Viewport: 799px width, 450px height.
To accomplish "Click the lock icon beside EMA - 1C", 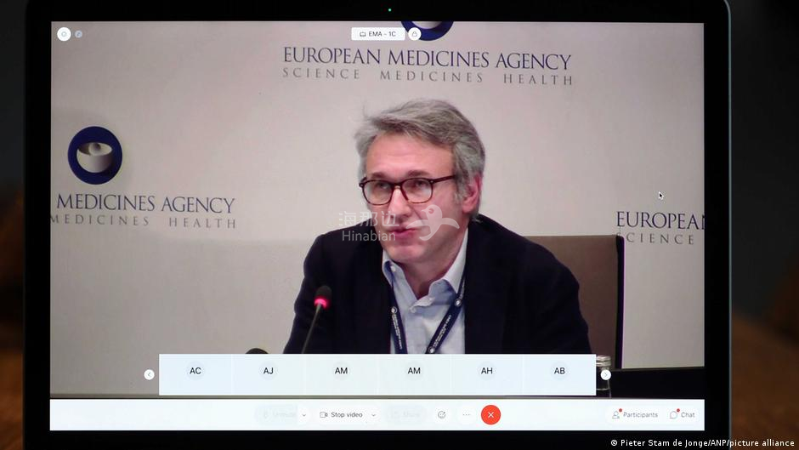I will tap(415, 34).
